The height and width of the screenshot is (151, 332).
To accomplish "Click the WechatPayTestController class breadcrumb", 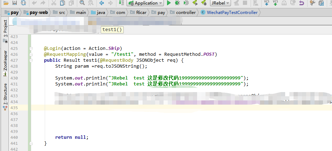I will point(229,13).
